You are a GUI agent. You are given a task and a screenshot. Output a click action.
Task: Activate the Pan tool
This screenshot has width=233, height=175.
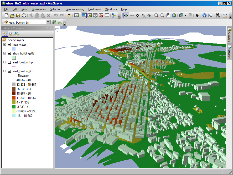tap(168, 15)
